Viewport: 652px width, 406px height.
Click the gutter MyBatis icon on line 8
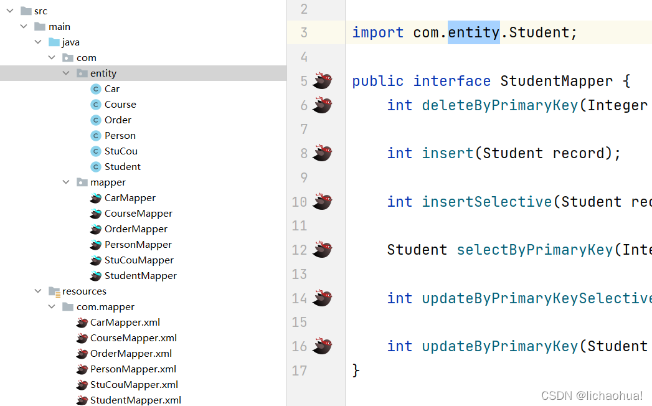pyautogui.click(x=322, y=153)
